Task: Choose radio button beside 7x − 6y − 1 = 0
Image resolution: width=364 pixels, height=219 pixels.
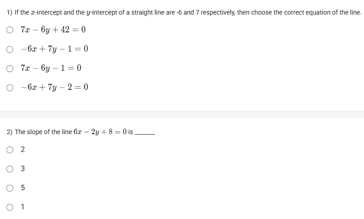Action: (x=10, y=68)
